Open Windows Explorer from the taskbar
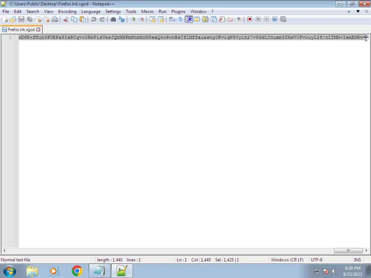371x278 pixels. coord(32,271)
